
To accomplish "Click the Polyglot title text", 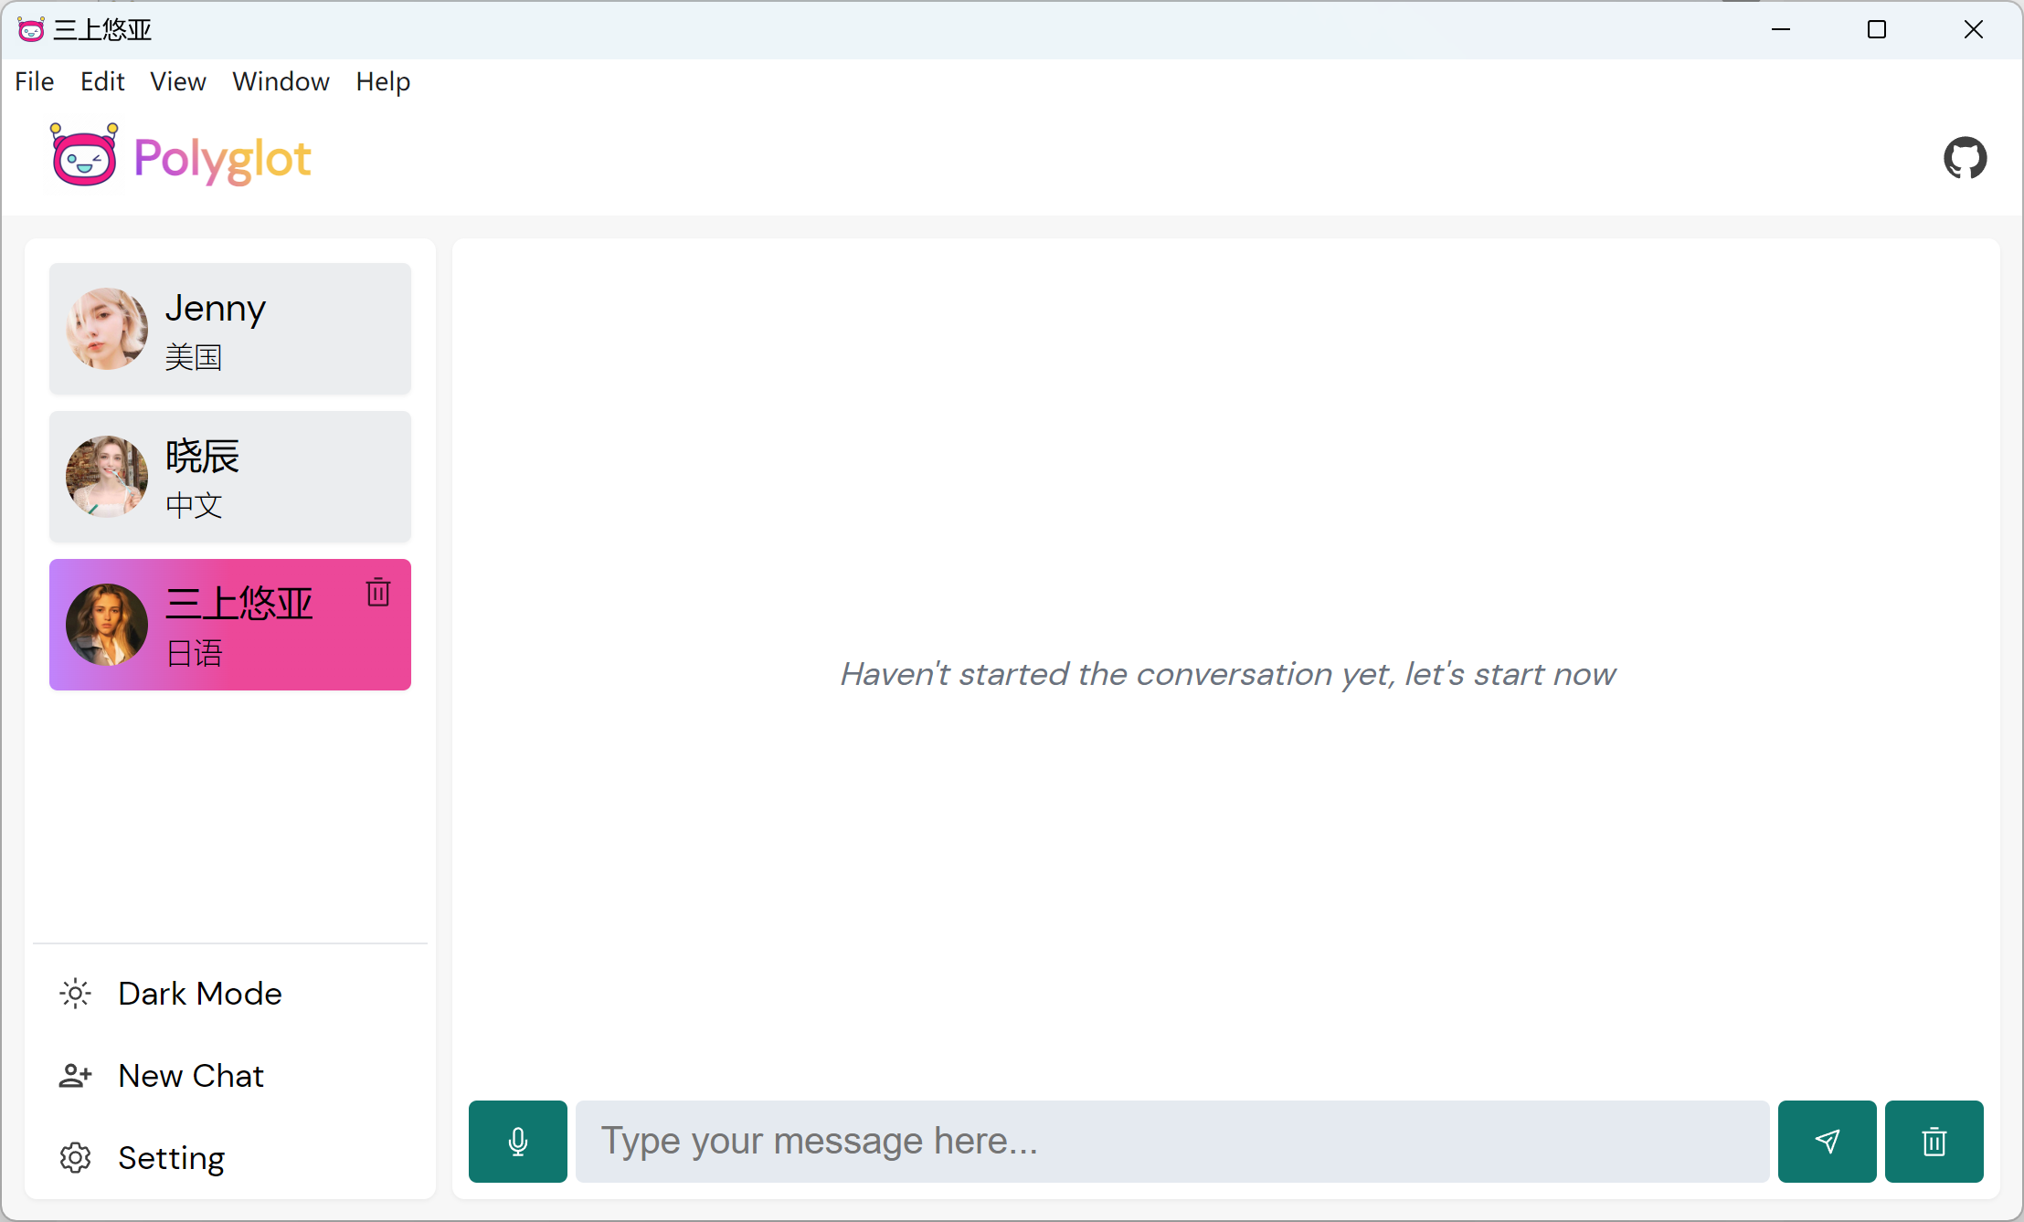I will pyautogui.click(x=222, y=158).
